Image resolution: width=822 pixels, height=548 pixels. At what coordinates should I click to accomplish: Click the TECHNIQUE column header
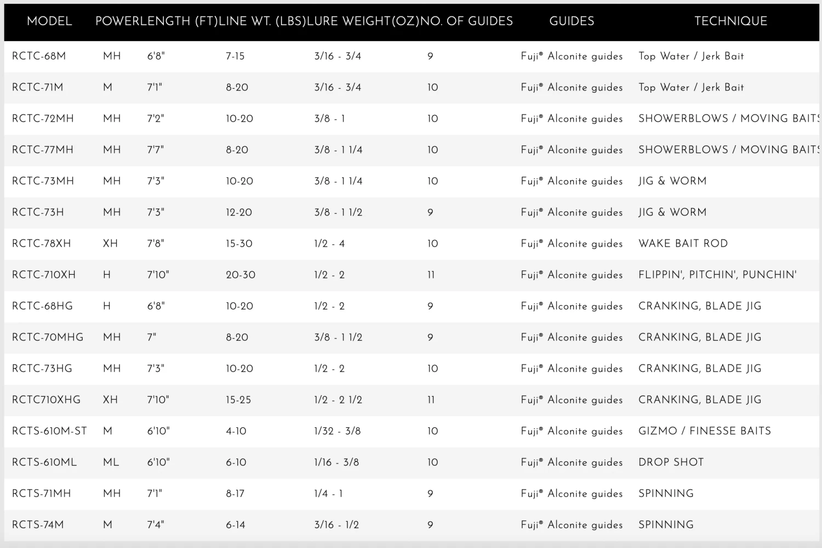pos(730,21)
